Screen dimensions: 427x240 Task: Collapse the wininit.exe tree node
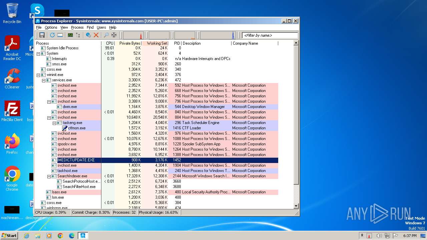click(38, 75)
